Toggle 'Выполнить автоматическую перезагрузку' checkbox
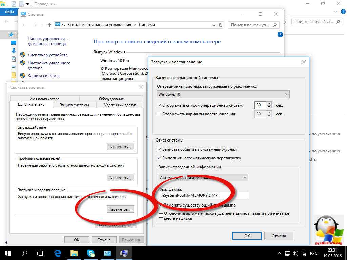Image resolution: width=347 pixels, height=260 pixels. click(159, 158)
